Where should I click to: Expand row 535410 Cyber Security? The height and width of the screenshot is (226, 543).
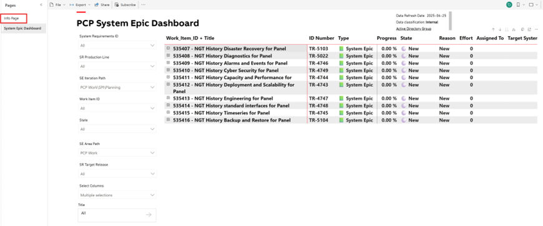coord(169,70)
